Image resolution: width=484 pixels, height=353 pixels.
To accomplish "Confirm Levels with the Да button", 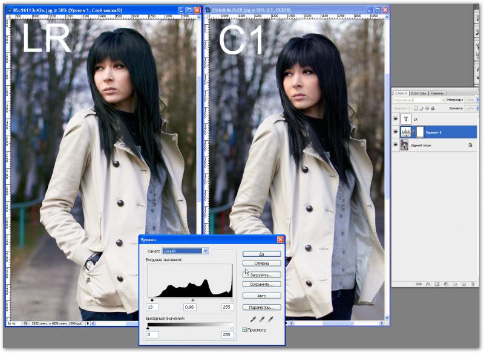I will point(262,254).
